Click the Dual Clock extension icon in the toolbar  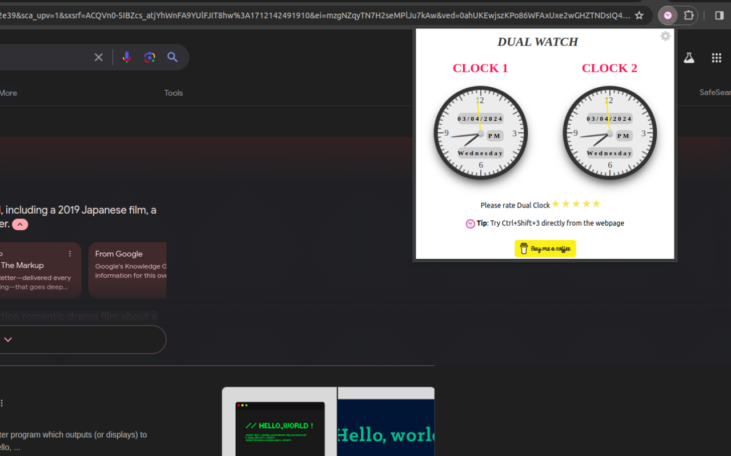[667, 15]
